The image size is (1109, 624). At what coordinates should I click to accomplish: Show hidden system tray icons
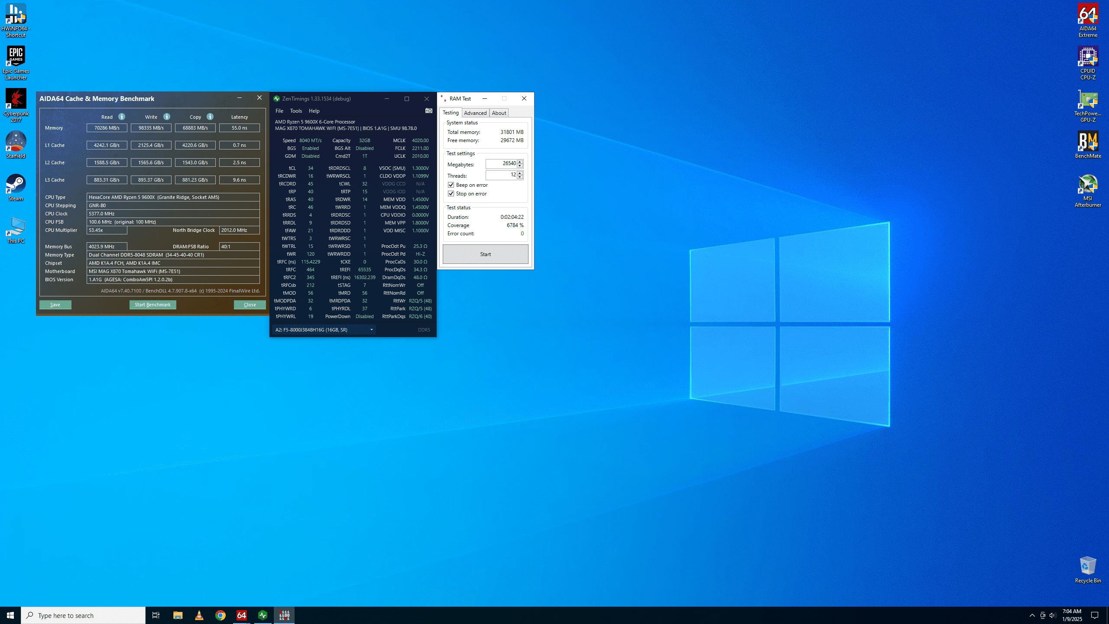click(1032, 615)
